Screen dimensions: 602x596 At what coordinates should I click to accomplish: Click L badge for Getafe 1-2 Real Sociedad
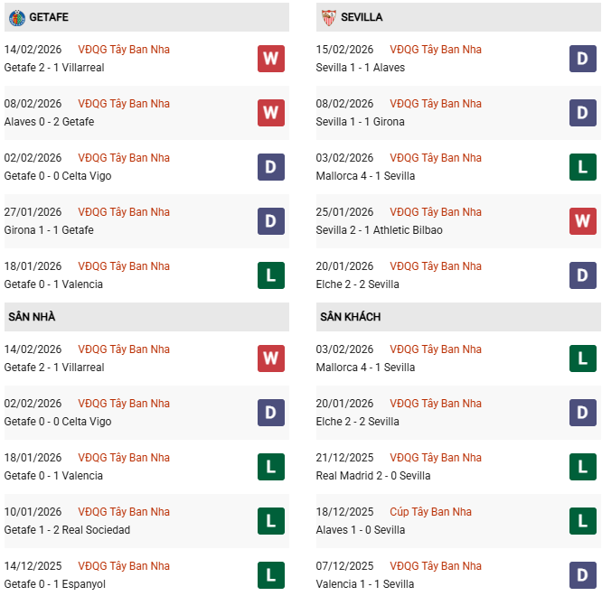[x=270, y=521]
